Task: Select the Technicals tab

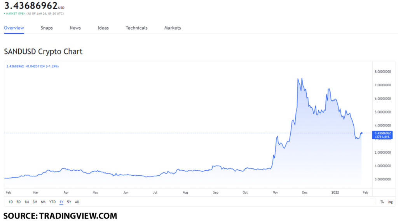Action: coord(136,28)
